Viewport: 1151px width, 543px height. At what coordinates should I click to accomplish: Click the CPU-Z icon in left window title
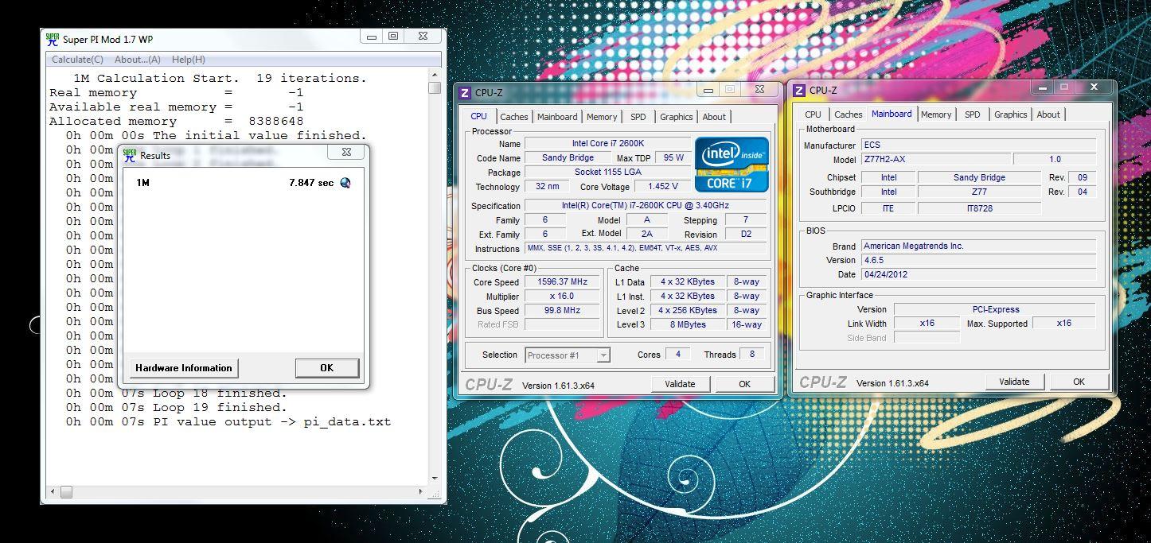[466, 93]
